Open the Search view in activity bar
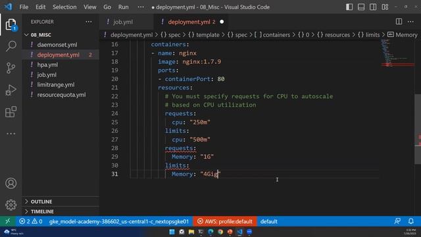The width and height of the screenshot is (421, 237). click(x=11, y=46)
